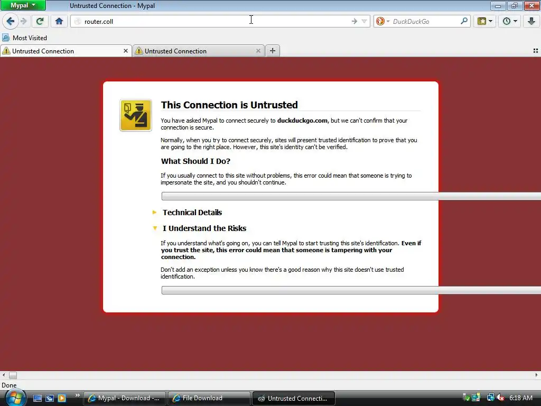The height and width of the screenshot is (406, 541).
Task: Open the Mypal application menu
Action: (23, 5)
